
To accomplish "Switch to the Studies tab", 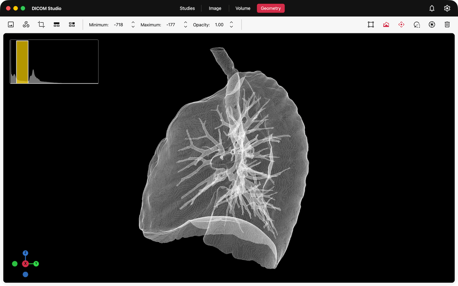I will point(187,8).
